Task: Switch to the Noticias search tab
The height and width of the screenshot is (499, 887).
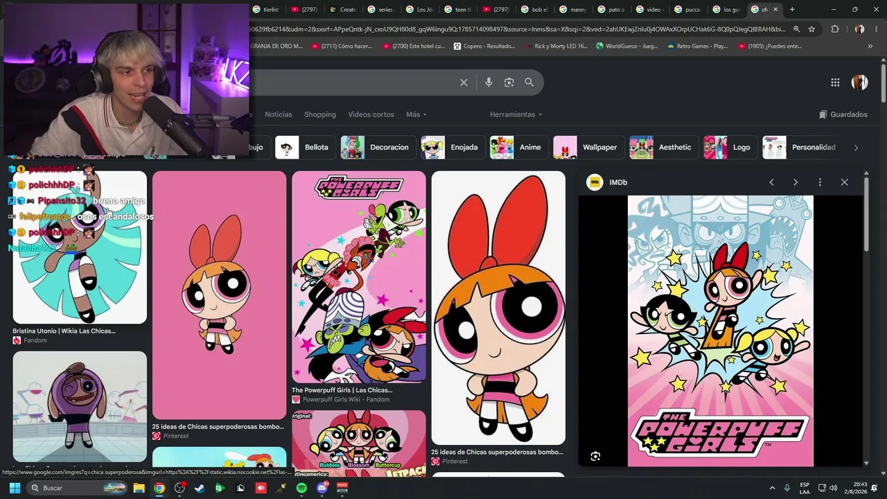Action: tap(279, 114)
